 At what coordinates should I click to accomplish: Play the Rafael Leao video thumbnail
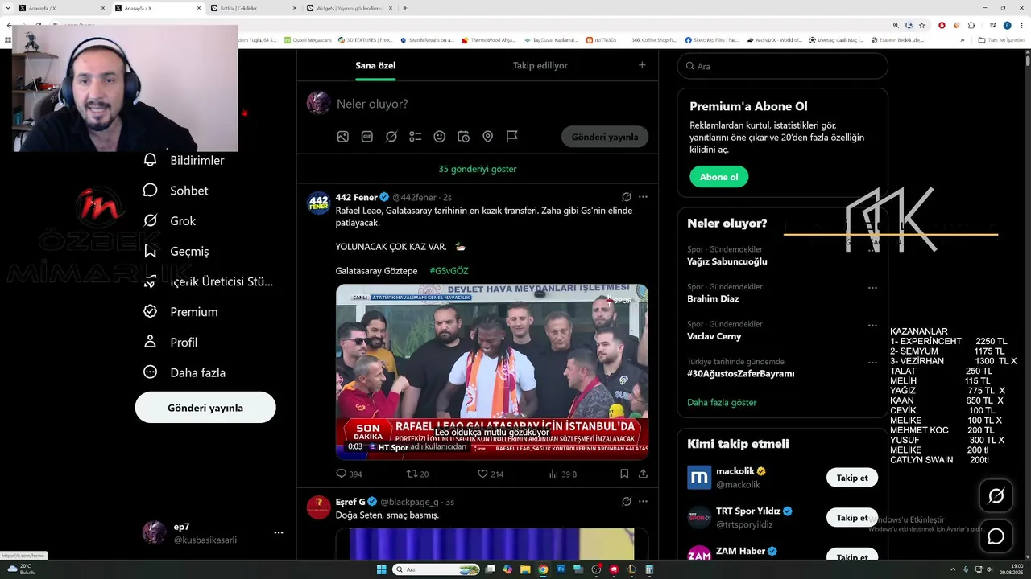click(492, 372)
